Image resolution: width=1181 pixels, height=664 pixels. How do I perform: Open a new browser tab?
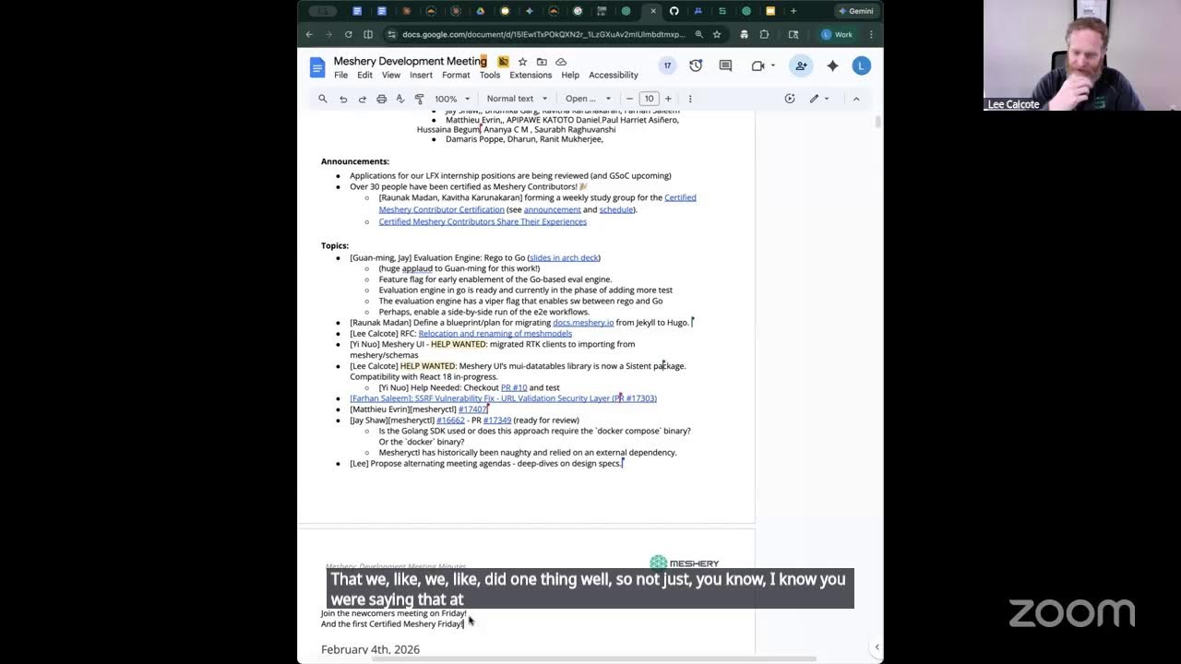coord(793,11)
